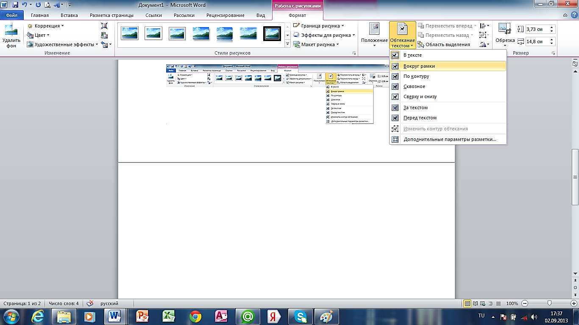The height and width of the screenshot is (325, 579).
Task: Switch to the Рецензирование tab
Action: (225, 15)
